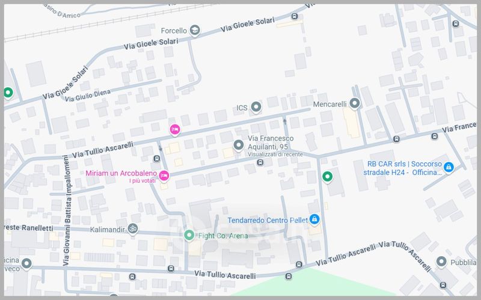Select Miriam un Arcobaleno hotel pin
The height and width of the screenshot is (300, 481).
(164, 176)
